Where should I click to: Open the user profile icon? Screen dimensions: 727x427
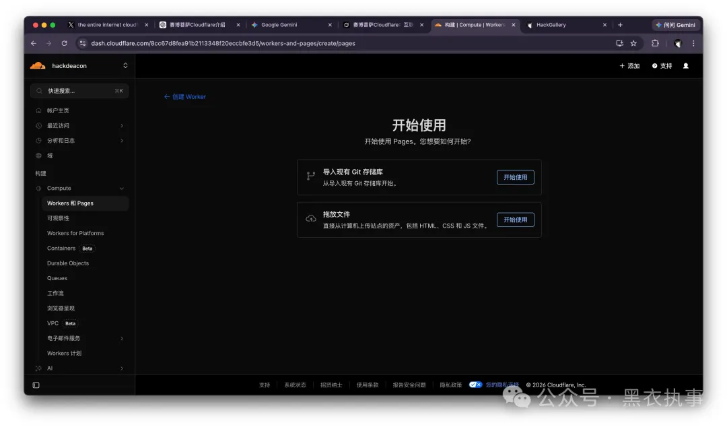tap(686, 66)
